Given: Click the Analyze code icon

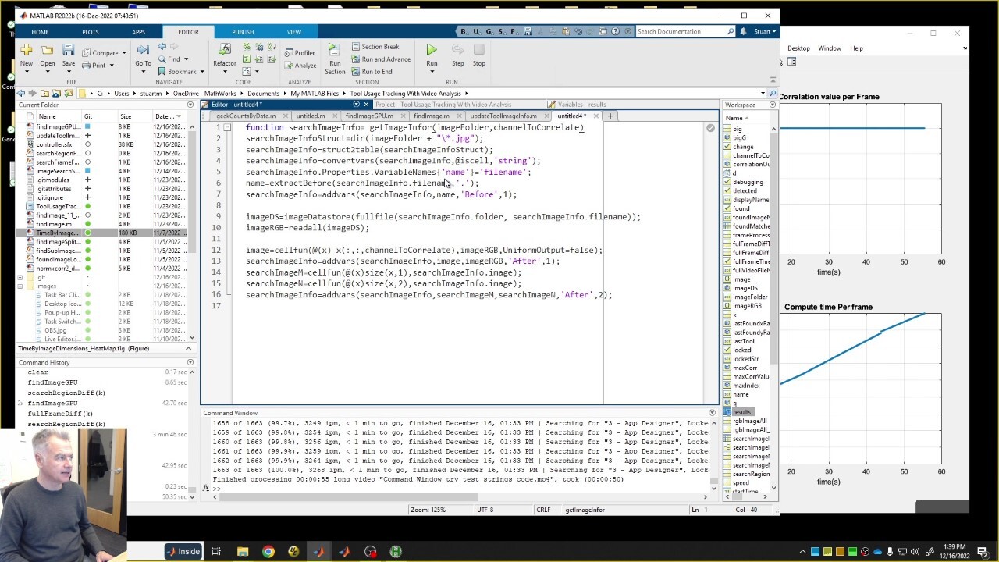Looking at the screenshot, I should point(300,66).
